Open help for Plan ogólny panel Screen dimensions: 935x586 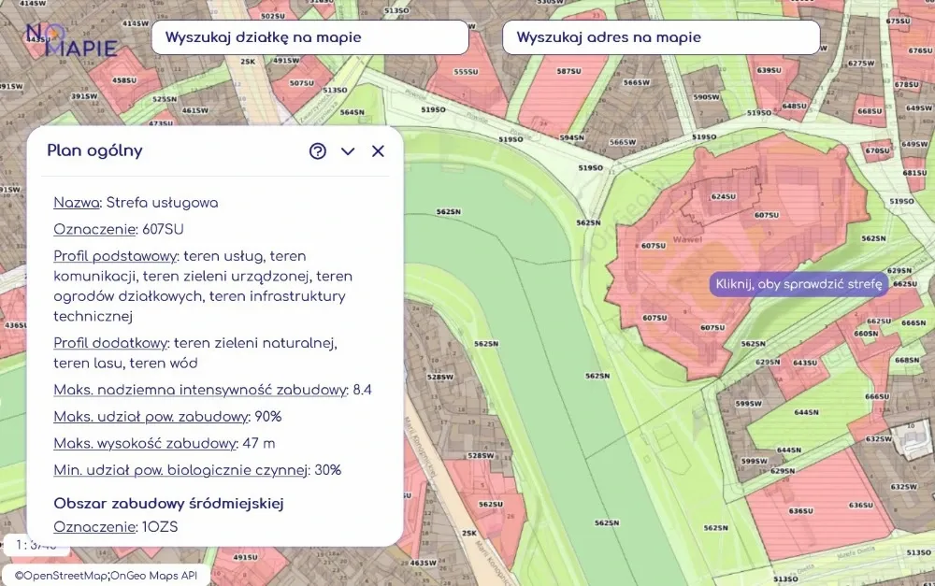(318, 150)
